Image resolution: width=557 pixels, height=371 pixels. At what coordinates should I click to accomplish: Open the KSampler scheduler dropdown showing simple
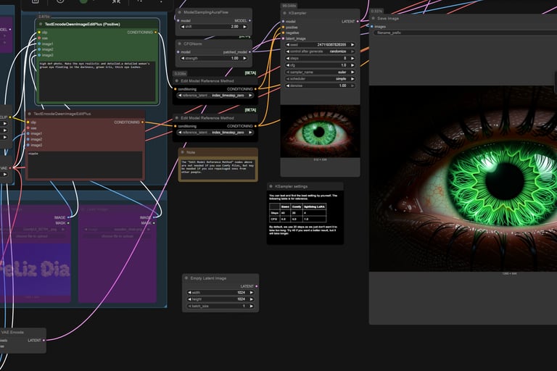[320, 79]
